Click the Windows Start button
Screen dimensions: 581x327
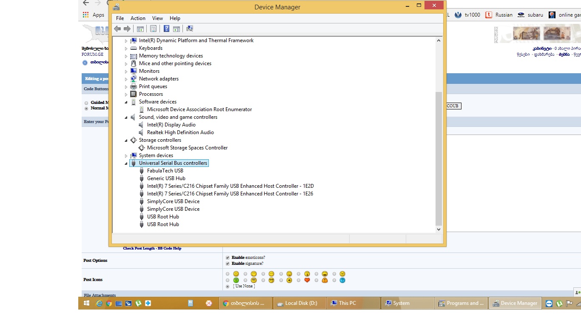coord(86,303)
